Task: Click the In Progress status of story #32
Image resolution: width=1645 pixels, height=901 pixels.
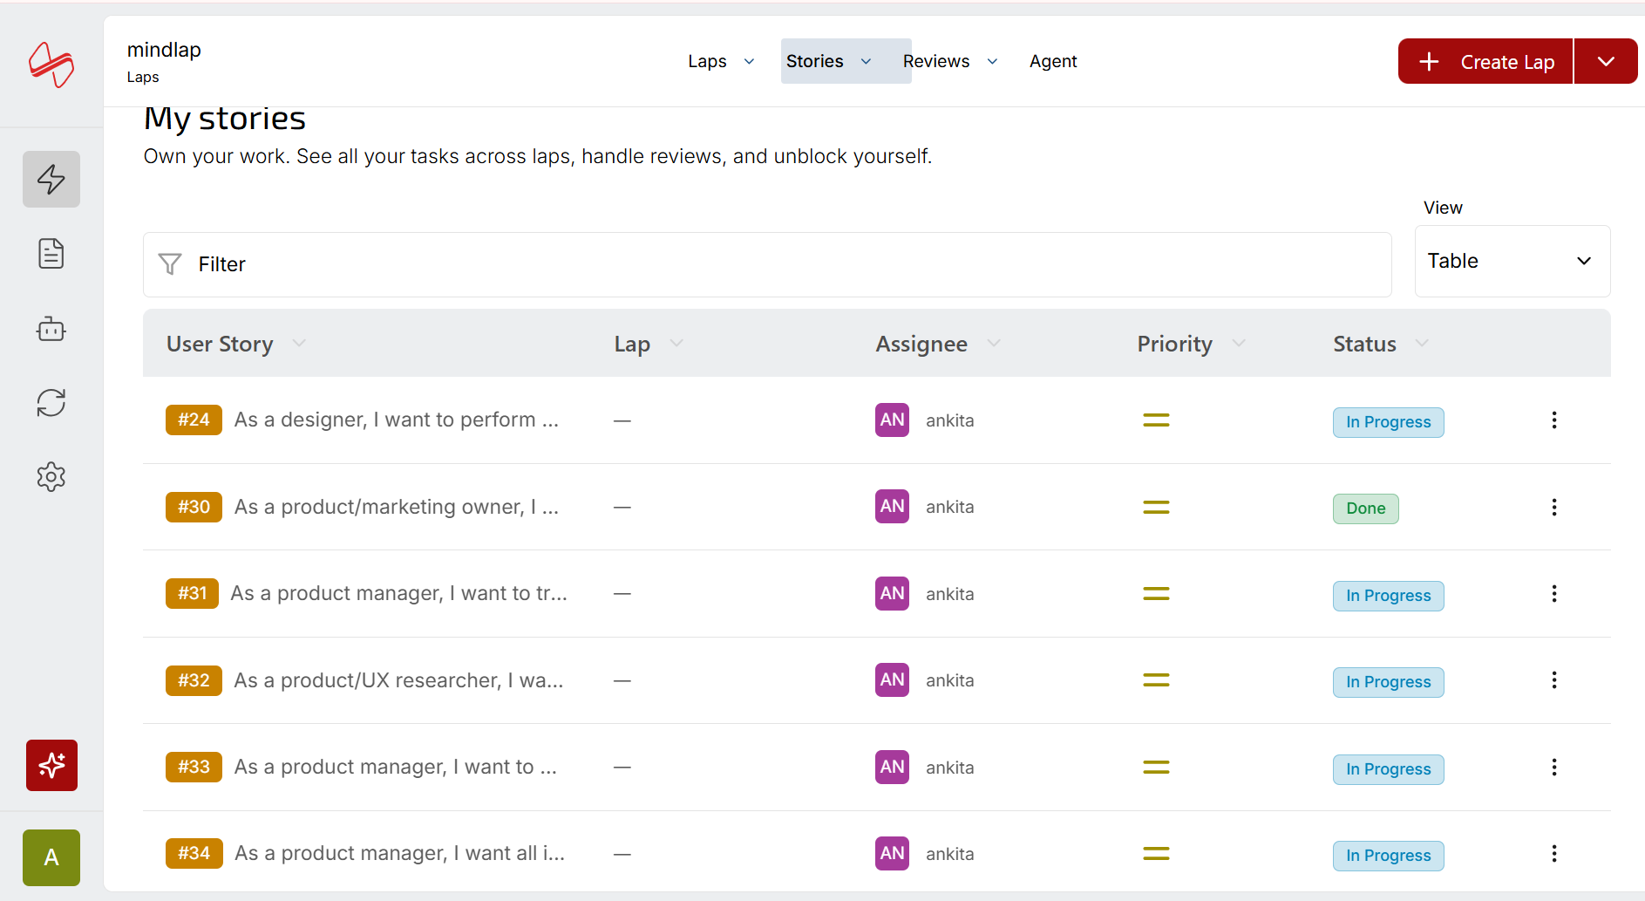Action: pos(1388,682)
